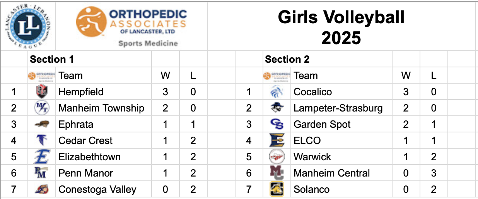478x199 pixels.
Task: Click the Cocalico team logo
Action: click(x=277, y=92)
